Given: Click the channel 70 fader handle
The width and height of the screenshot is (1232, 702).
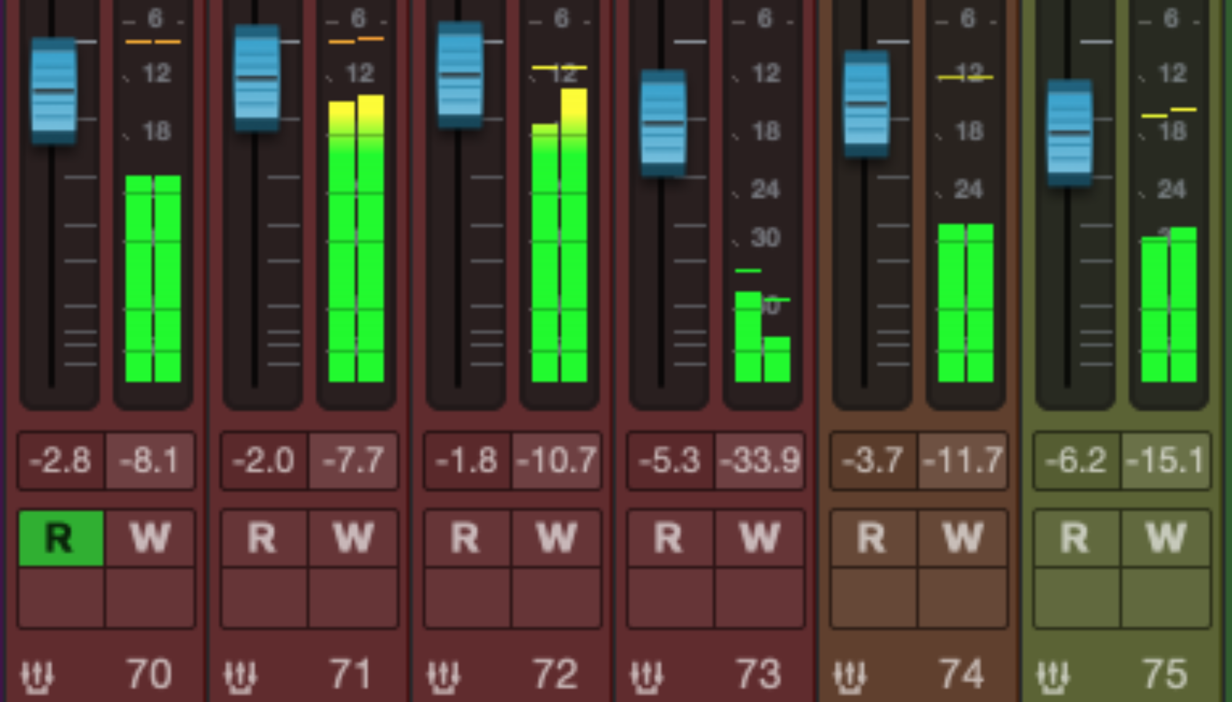Looking at the screenshot, I should click(x=54, y=91).
